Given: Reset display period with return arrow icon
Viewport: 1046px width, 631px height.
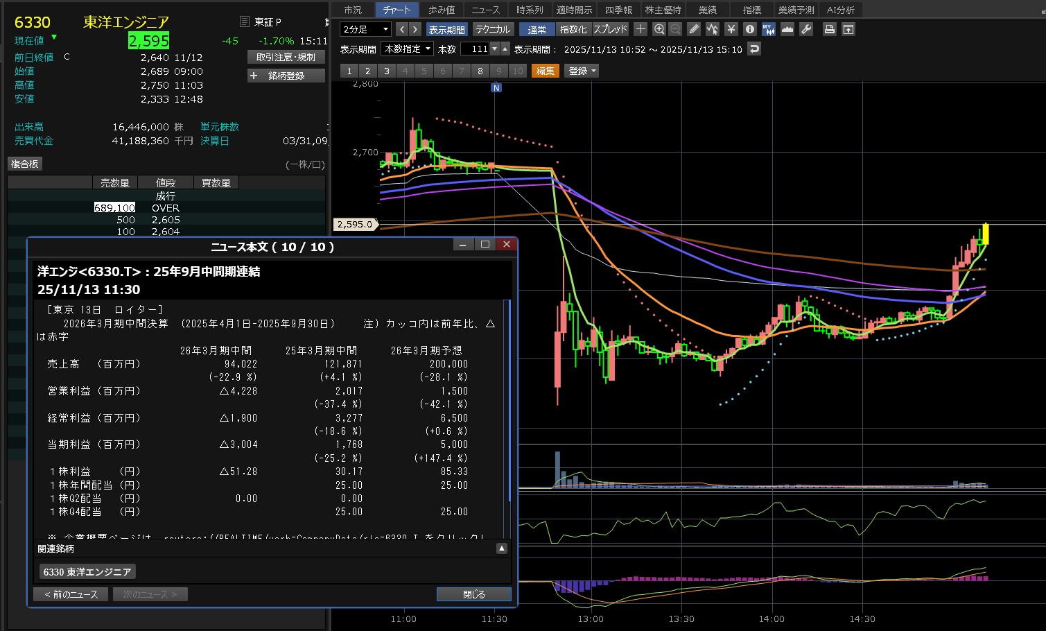Looking at the screenshot, I should (x=754, y=49).
